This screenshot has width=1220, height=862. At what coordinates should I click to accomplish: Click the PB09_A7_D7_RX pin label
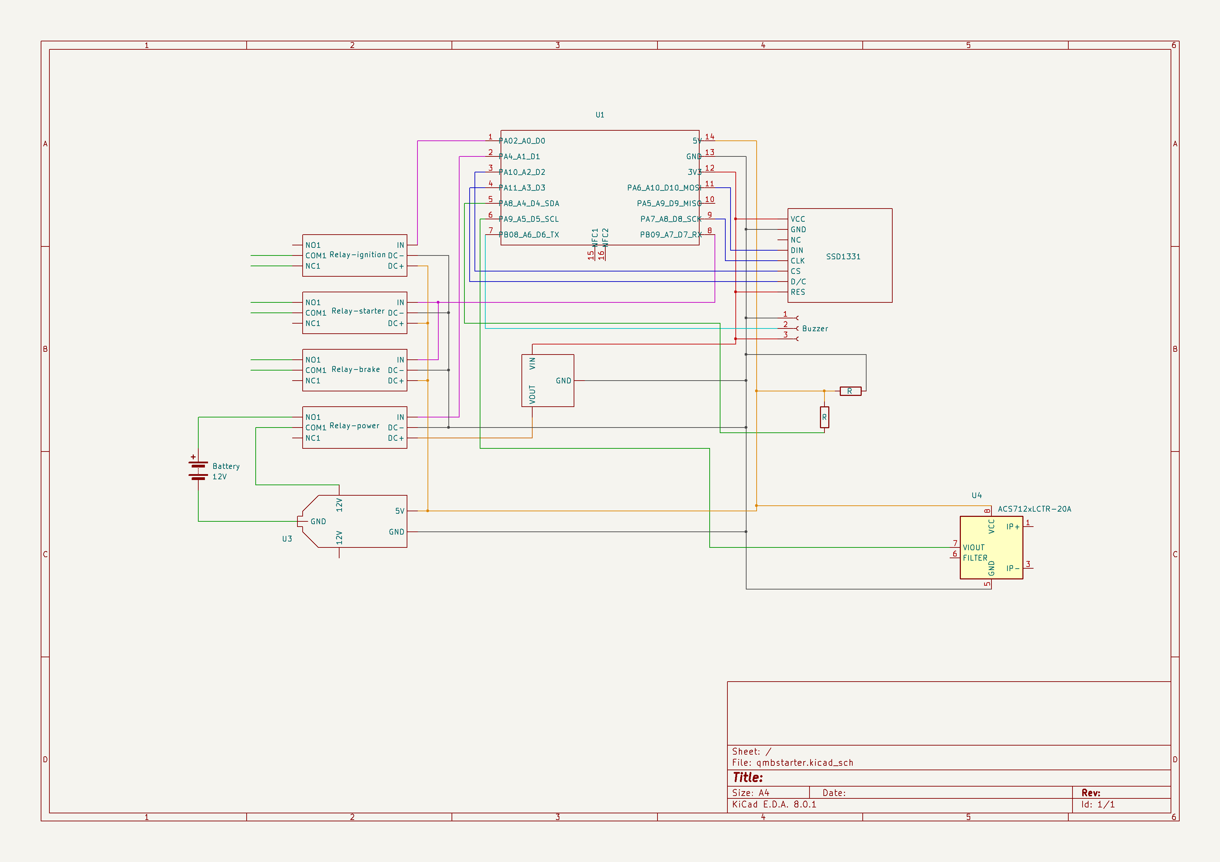671,235
